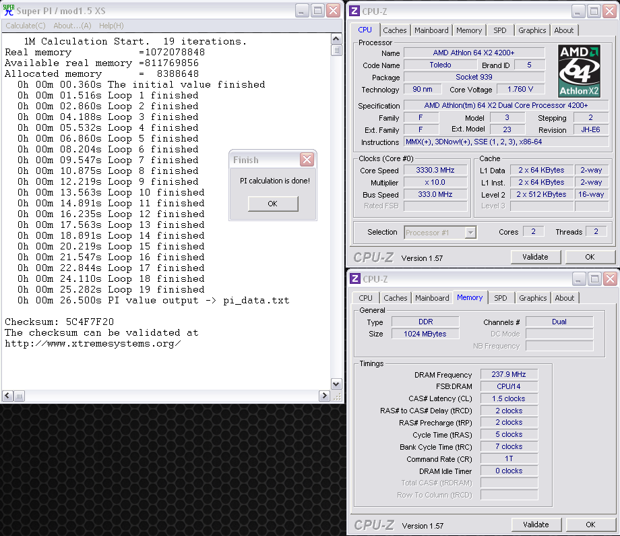Click the Core Voltage value 1.760 V

520,90
